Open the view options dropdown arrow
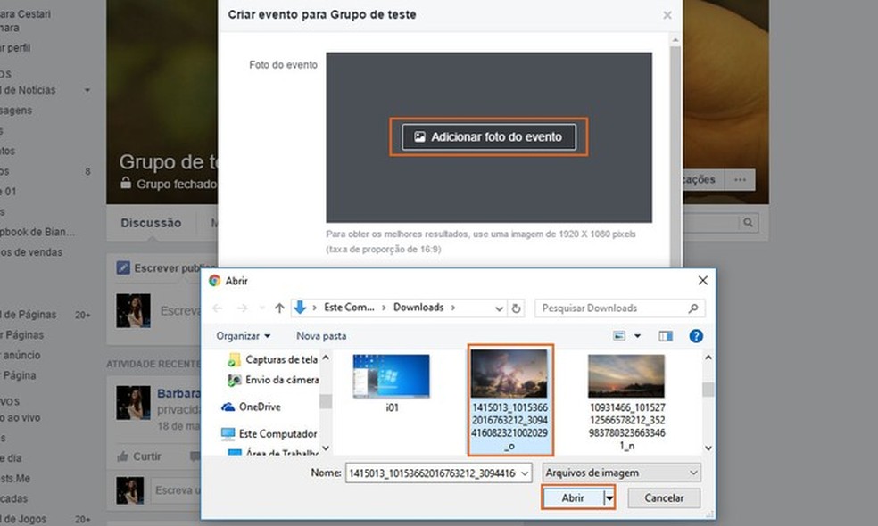 pos(637,336)
